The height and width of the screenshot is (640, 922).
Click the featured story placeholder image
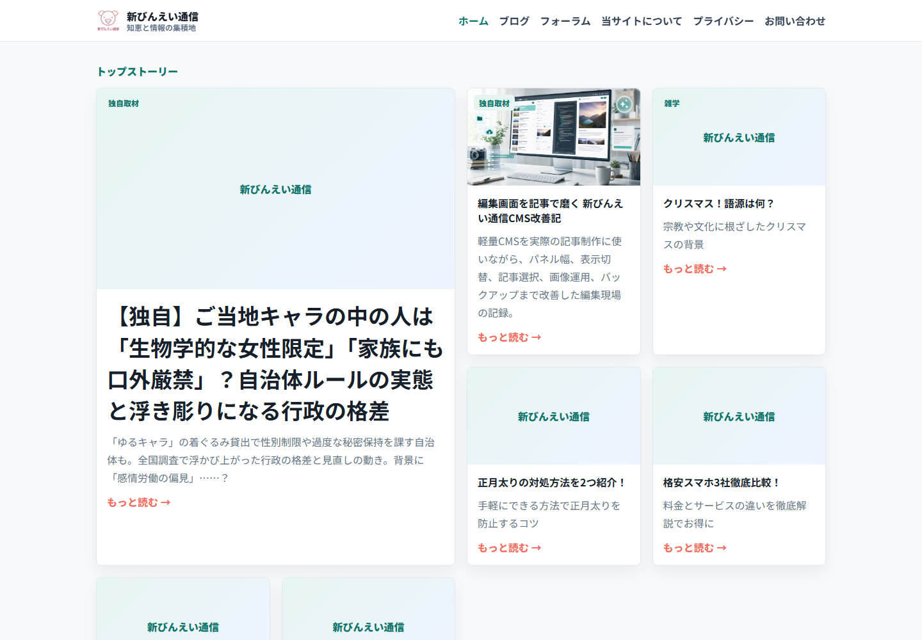click(275, 189)
